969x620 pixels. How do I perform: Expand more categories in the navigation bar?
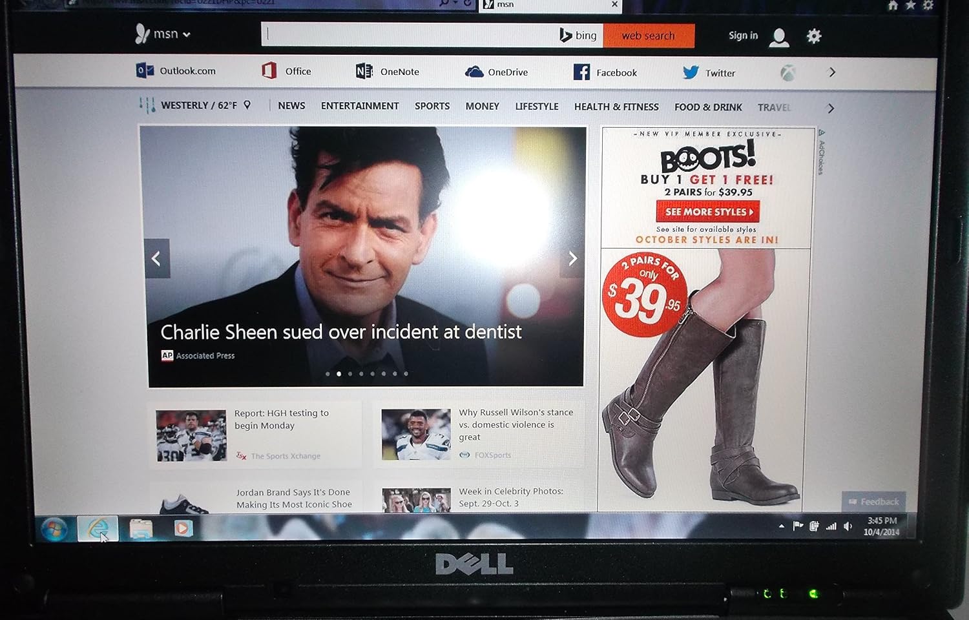click(831, 108)
